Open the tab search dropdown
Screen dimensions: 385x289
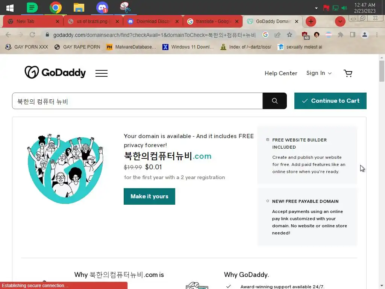340,21
